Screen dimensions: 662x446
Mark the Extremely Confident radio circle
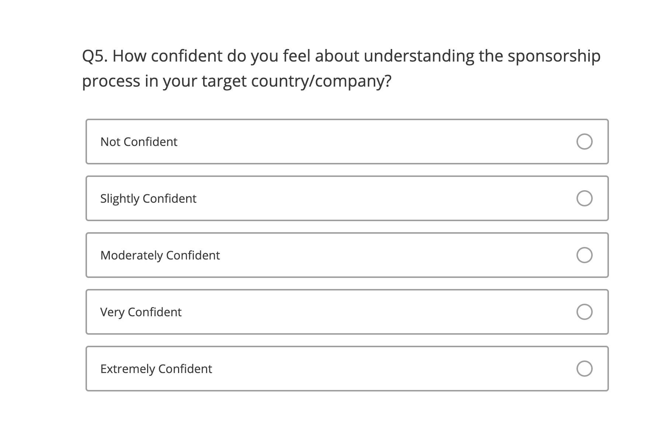(x=584, y=369)
